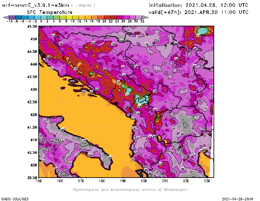This screenshot has width=260, height=201.
Task: Click the 'GrADS: COLA/IGES' credit text
Action: click(x=15, y=199)
